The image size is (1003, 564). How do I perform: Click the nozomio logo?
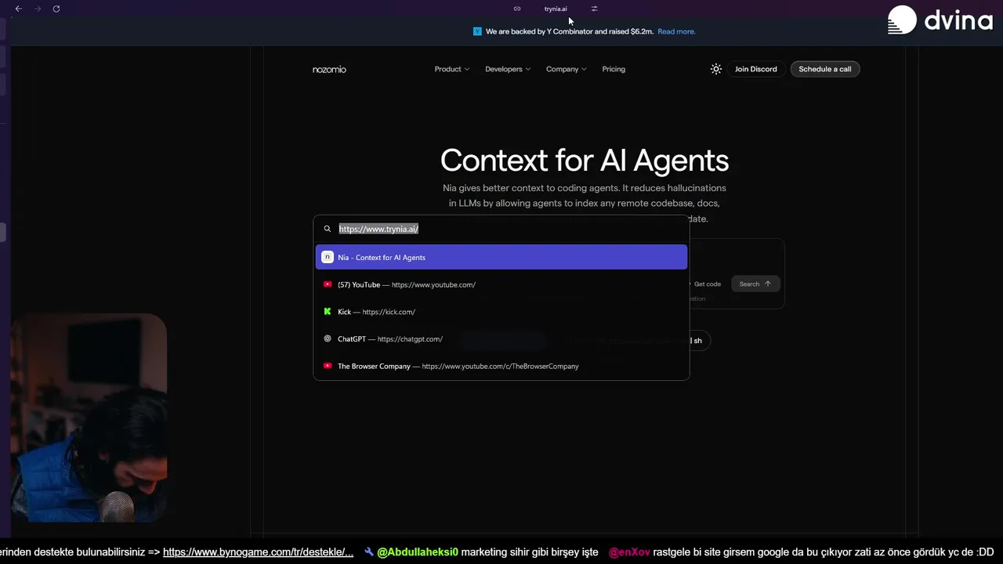pyautogui.click(x=329, y=69)
